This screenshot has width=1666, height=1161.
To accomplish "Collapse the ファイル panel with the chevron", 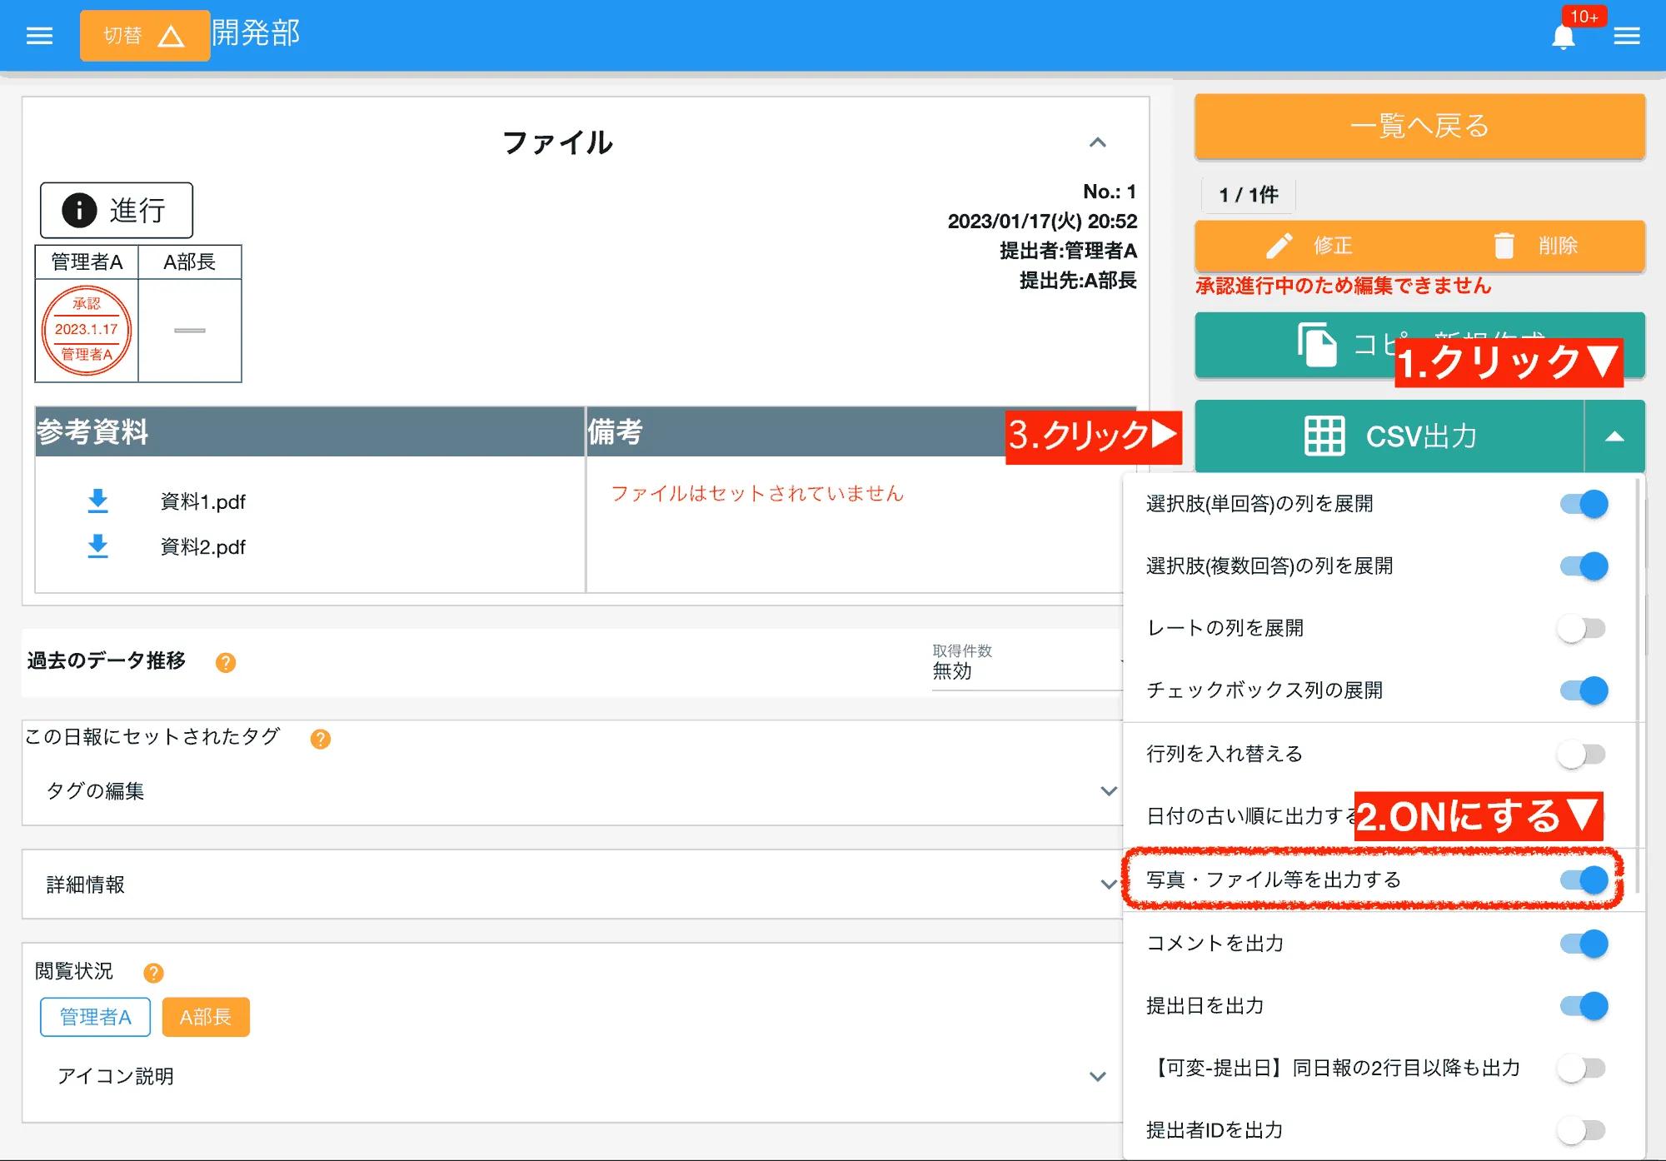I will [1100, 143].
